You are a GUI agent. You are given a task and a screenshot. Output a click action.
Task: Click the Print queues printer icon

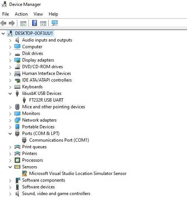click(x=17, y=147)
